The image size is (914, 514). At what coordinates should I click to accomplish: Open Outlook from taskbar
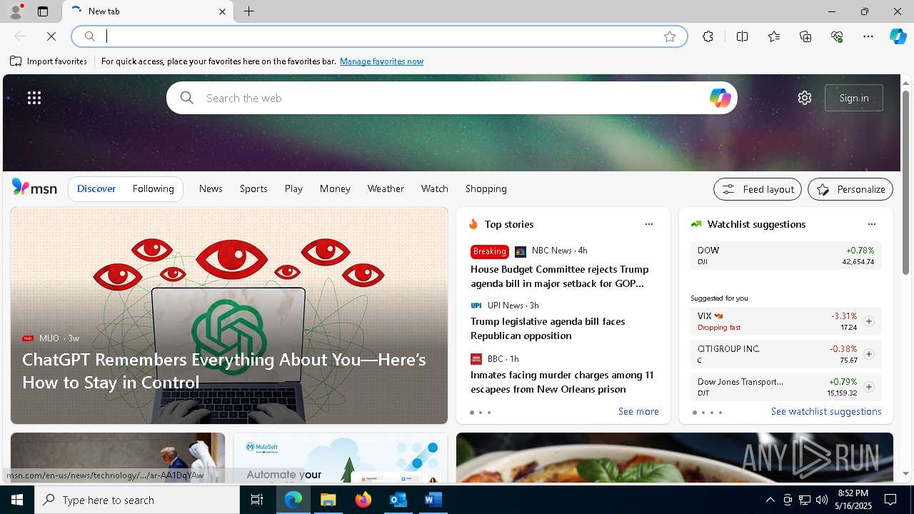pos(398,500)
